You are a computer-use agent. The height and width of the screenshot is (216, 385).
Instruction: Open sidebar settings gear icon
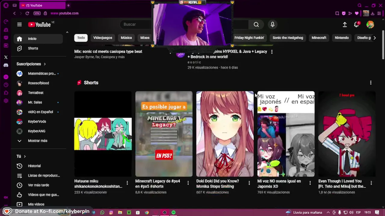6,101
